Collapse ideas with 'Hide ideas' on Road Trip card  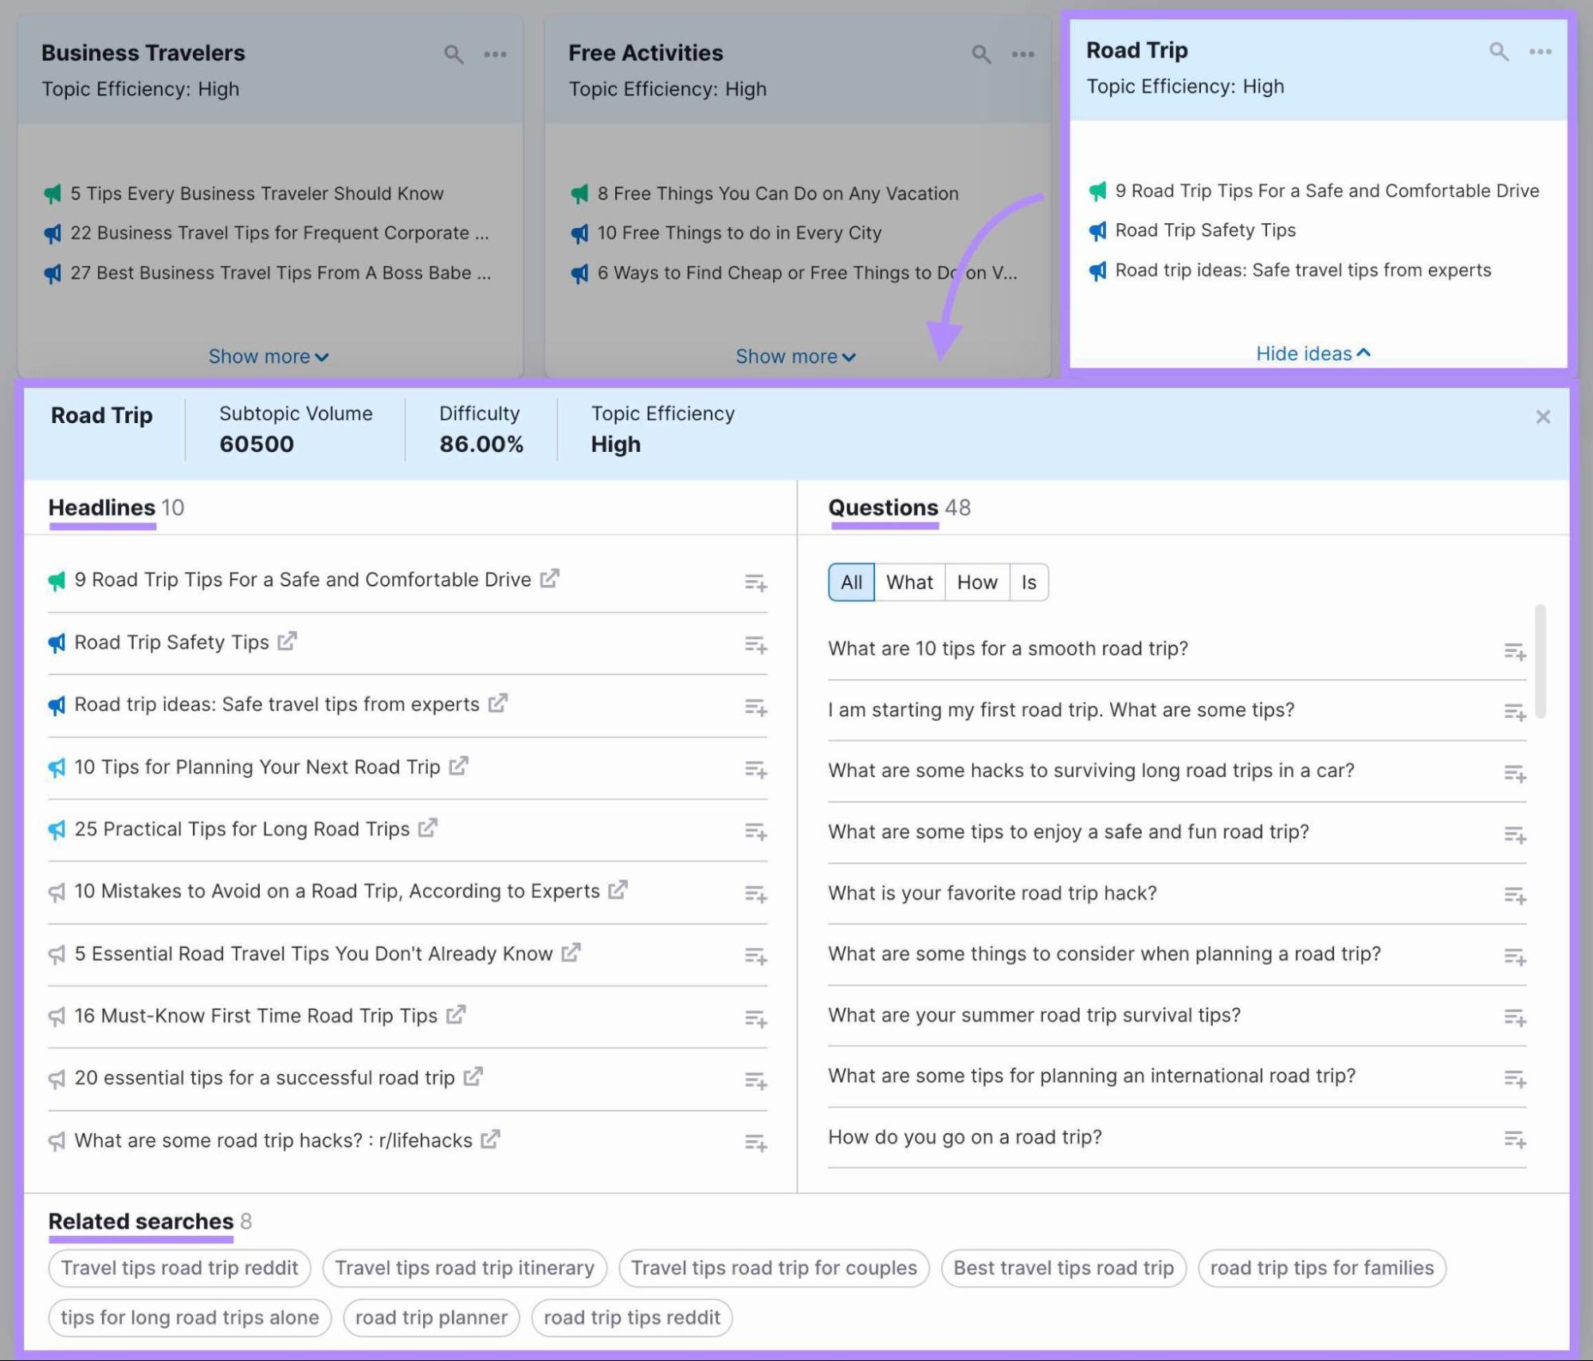click(1311, 353)
